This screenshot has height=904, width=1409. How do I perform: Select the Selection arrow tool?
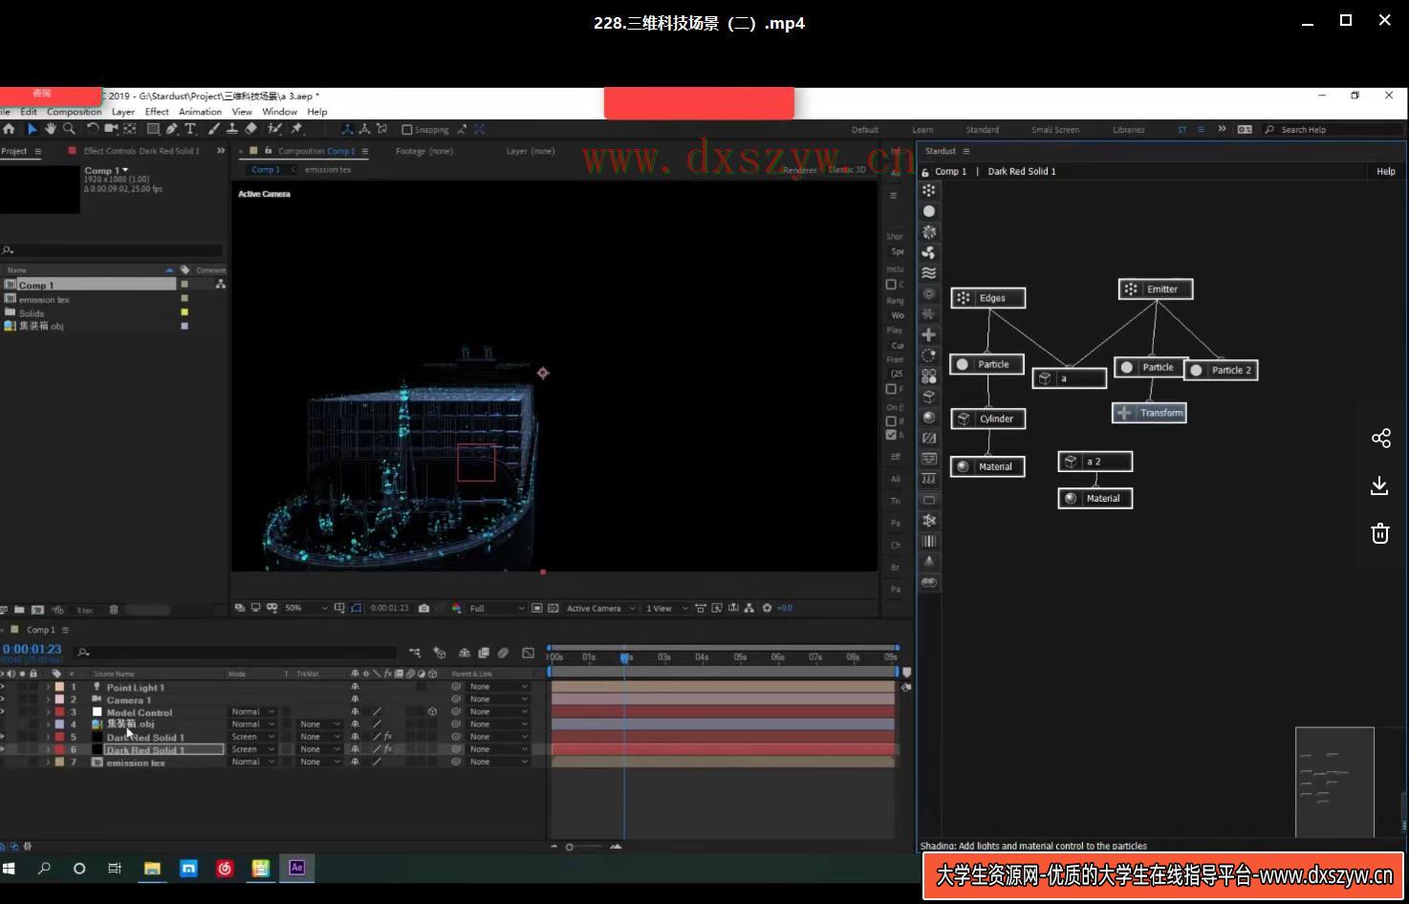(32, 129)
